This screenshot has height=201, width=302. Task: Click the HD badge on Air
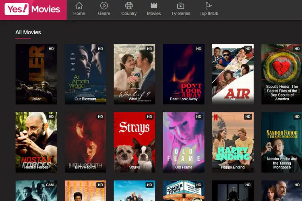point(248,49)
